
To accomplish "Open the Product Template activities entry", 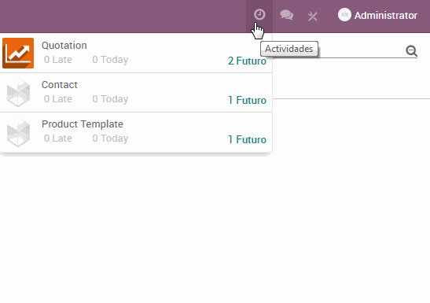I will click(x=136, y=132).
